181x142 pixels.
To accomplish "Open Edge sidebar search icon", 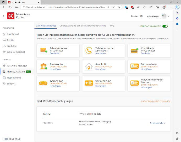I will coord(177,13).
